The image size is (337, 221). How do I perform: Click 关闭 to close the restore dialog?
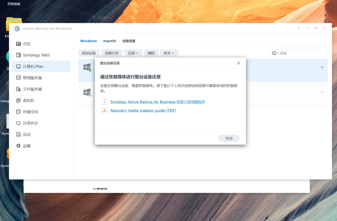point(229,138)
